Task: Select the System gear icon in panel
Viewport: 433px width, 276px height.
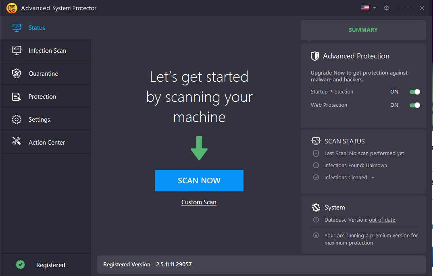Action: (x=316, y=207)
